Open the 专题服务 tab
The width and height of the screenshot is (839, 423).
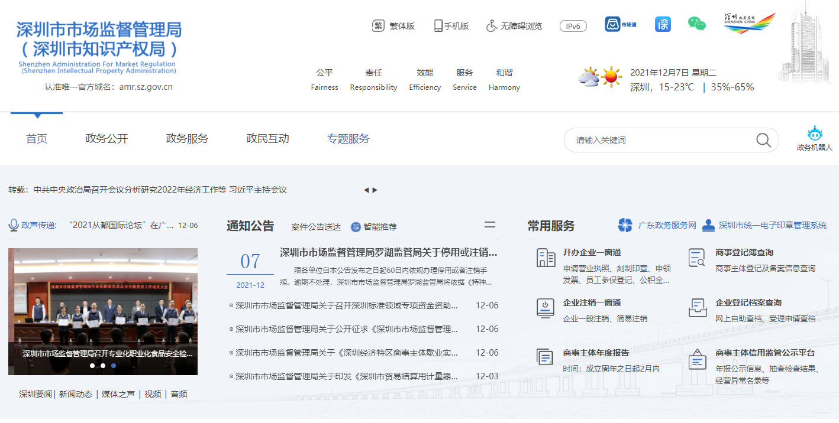[348, 139]
